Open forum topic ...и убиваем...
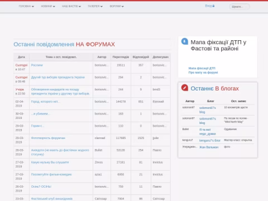 click(40, 113)
